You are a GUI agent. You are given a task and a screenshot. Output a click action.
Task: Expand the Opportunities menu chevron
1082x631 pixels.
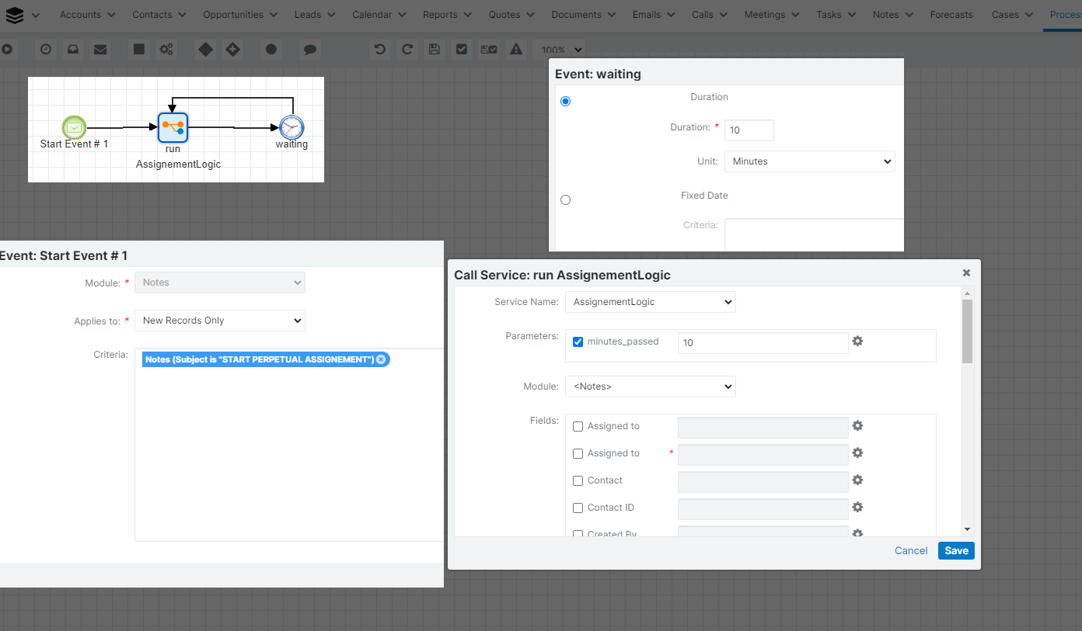(274, 15)
